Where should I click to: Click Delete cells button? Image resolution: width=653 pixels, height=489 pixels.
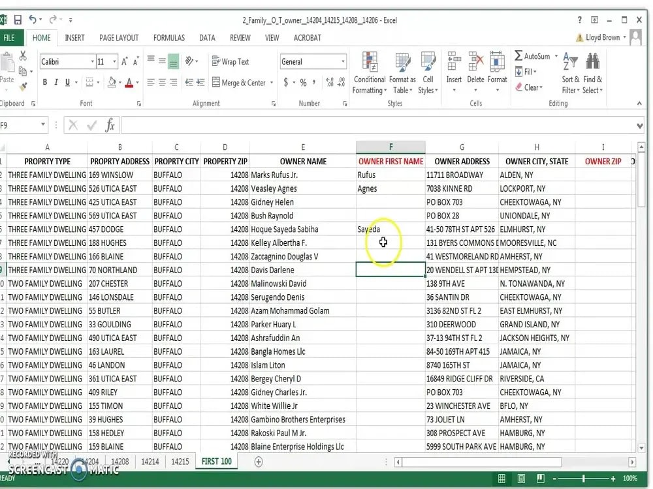tap(475, 72)
